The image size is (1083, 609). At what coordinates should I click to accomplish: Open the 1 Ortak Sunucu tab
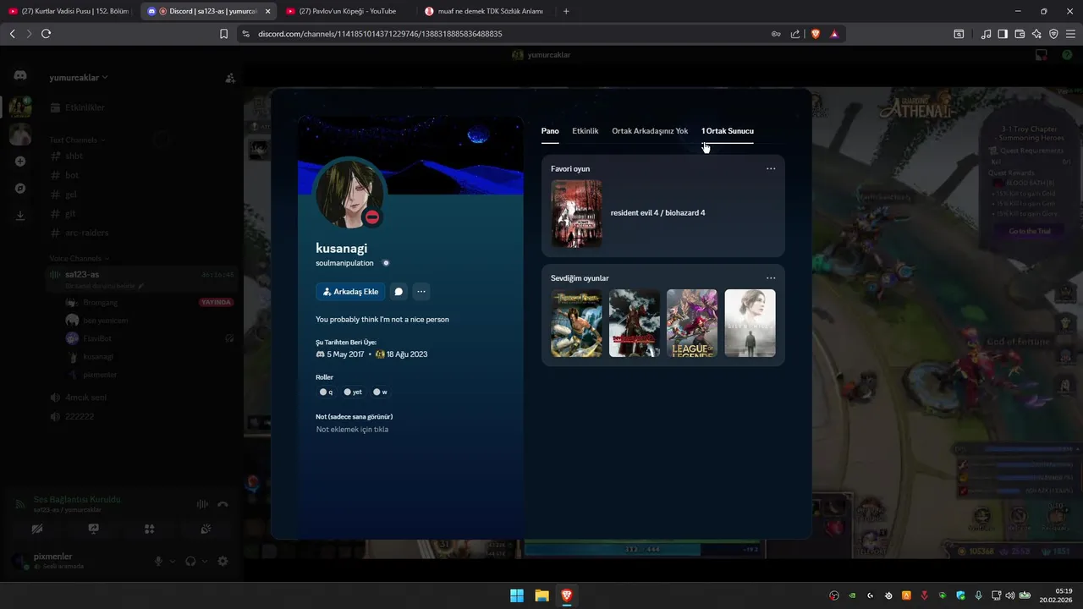(728, 131)
